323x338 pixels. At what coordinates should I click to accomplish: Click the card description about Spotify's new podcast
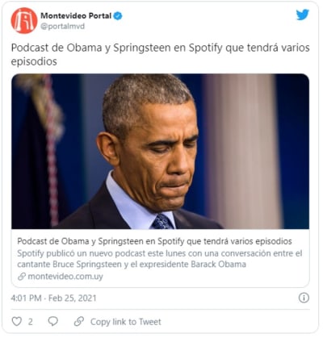(160, 259)
